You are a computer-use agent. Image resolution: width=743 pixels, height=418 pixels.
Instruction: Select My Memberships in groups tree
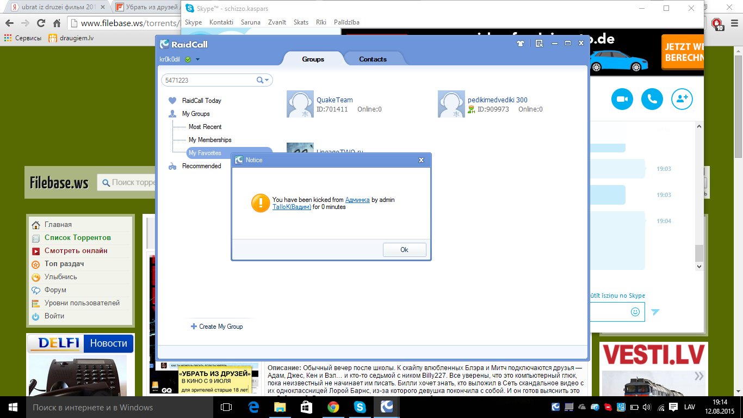click(x=210, y=140)
